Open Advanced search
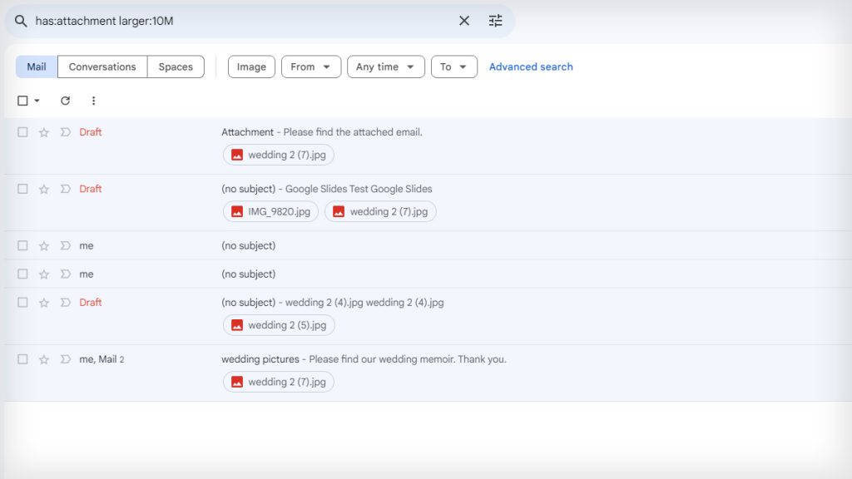Viewport: 852px width, 479px height. [x=531, y=67]
